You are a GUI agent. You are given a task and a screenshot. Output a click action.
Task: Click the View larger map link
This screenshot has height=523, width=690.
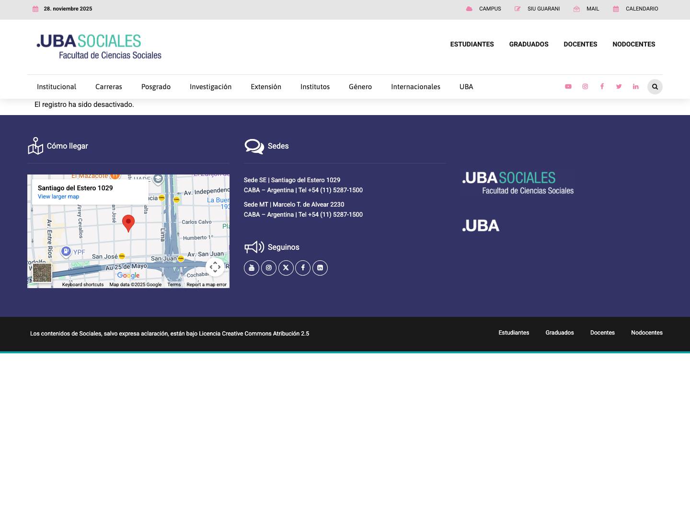point(58,197)
